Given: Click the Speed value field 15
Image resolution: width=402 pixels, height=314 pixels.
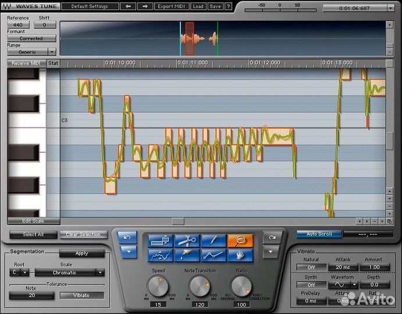Looking at the screenshot, I should tap(158, 305).
